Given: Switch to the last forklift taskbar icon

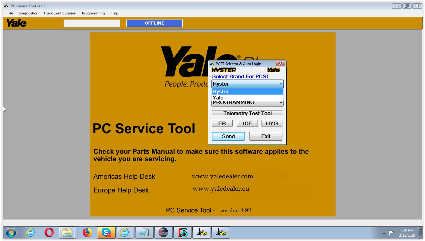Looking at the screenshot, I should pyautogui.click(x=221, y=233).
